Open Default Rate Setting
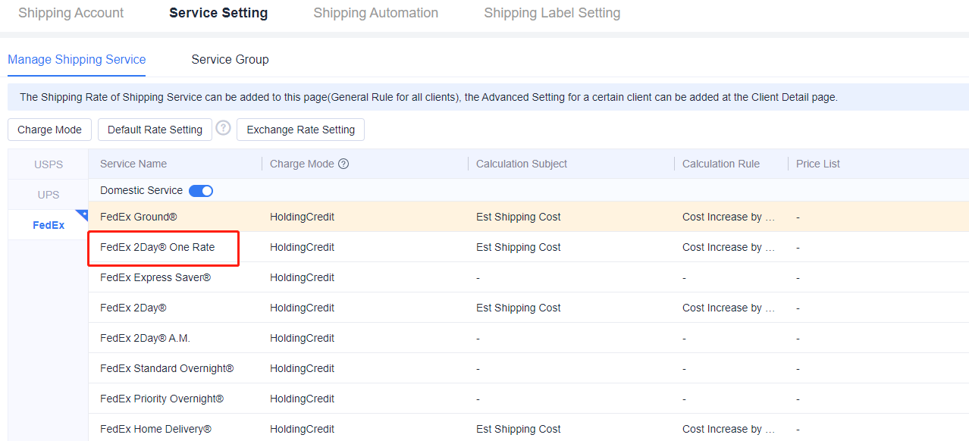 (155, 130)
